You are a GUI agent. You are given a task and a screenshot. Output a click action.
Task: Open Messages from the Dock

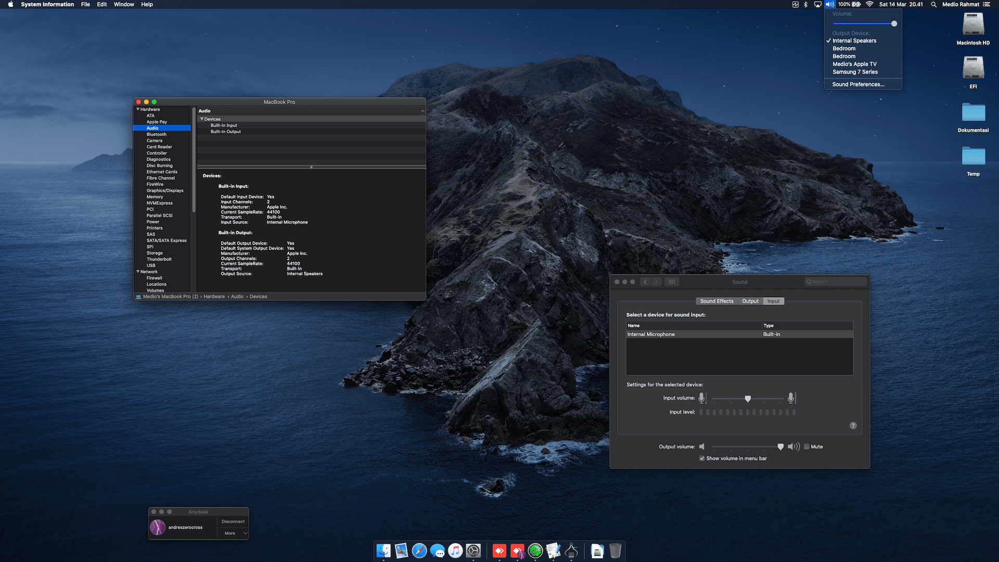pyautogui.click(x=438, y=551)
